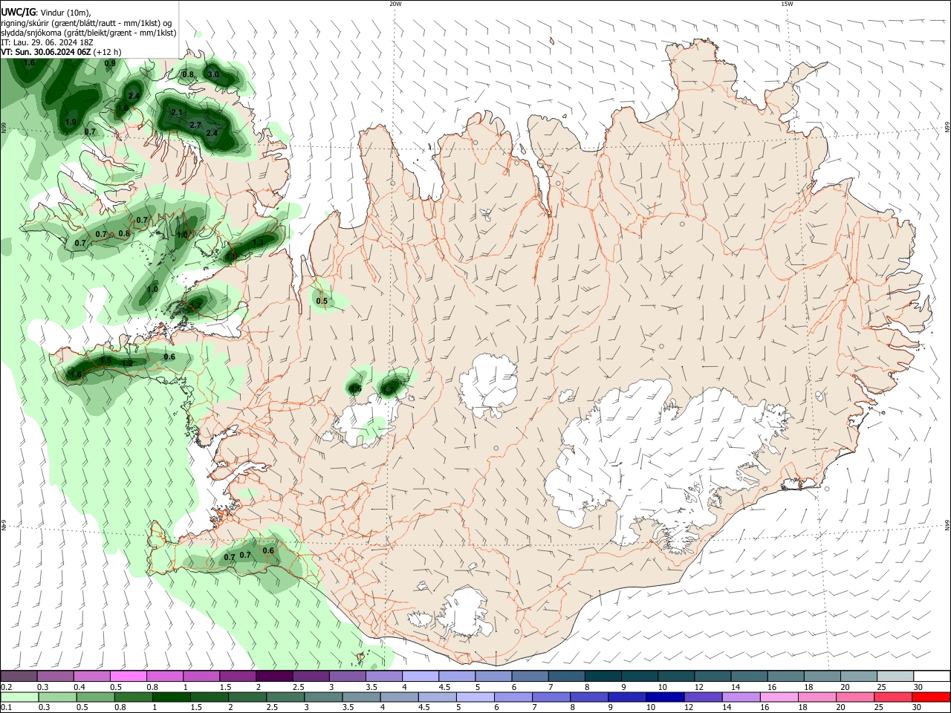Screen dimensions: 951x713
Task: Click the '64N' latitude label on right edge
Action: (x=947, y=525)
